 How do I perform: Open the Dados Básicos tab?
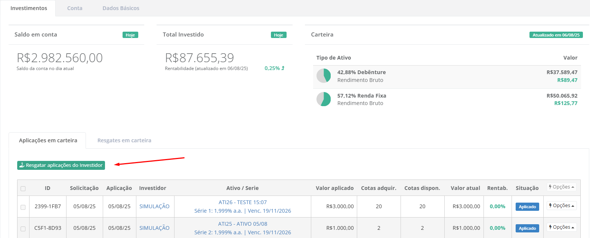click(121, 8)
